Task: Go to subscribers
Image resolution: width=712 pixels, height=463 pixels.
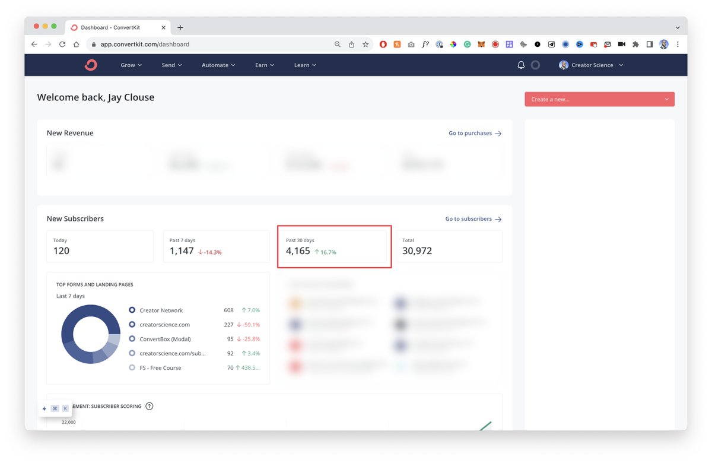Action: click(473, 219)
